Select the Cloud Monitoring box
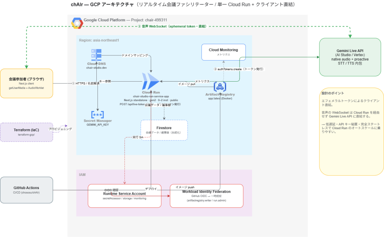Screen dimensions: 384x237 [223, 52]
